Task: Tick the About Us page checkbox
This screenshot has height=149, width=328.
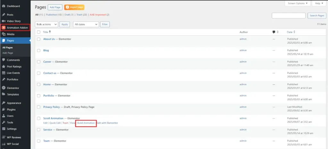Action: point(39,39)
